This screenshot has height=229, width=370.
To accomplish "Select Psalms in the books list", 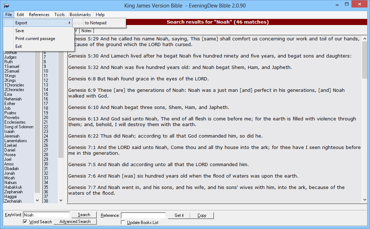I will (x=10, y=113).
